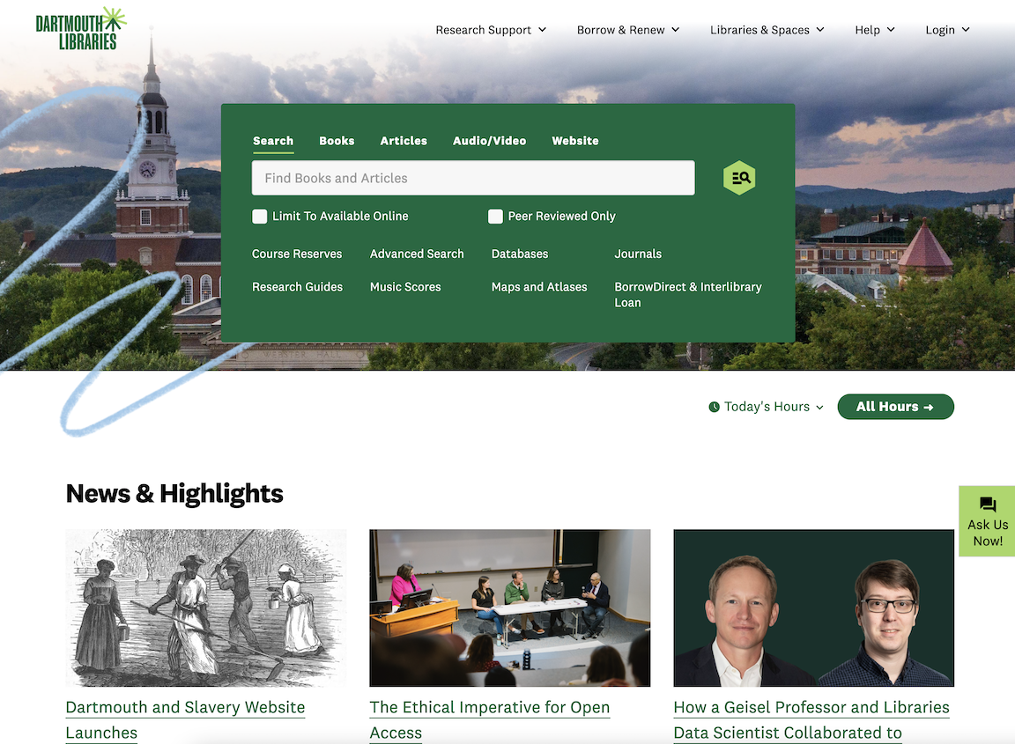The image size is (1015, 744).
Task: Switch to the Articles tab
Action: 404,141
